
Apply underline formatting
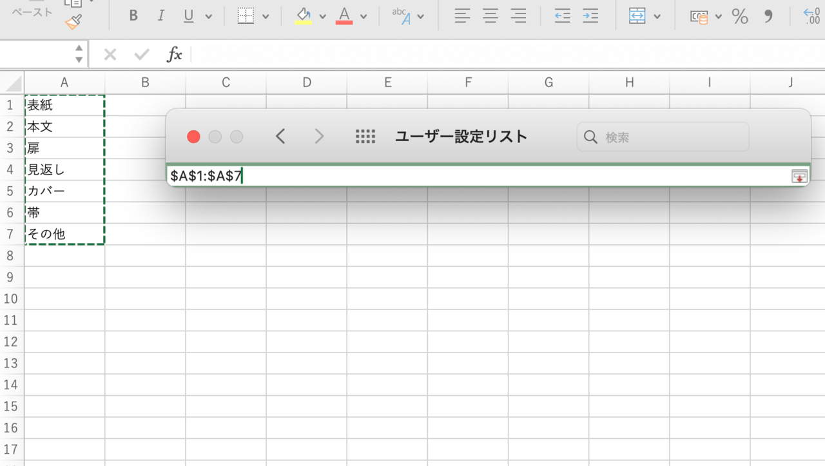[188, 16]
